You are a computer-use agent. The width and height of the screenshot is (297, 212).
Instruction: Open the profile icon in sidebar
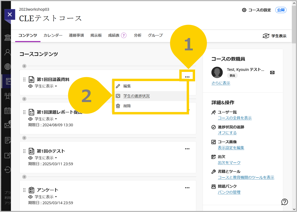(x=8, y=52)
